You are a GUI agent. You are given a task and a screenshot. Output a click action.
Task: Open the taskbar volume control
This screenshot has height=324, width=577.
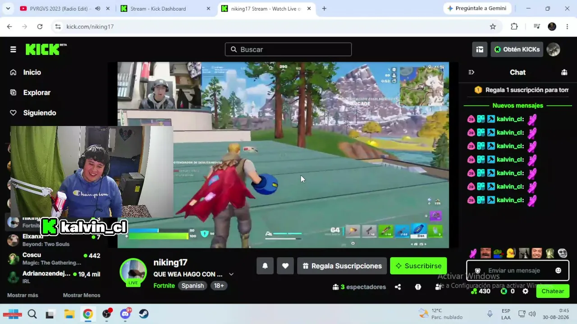532,314
